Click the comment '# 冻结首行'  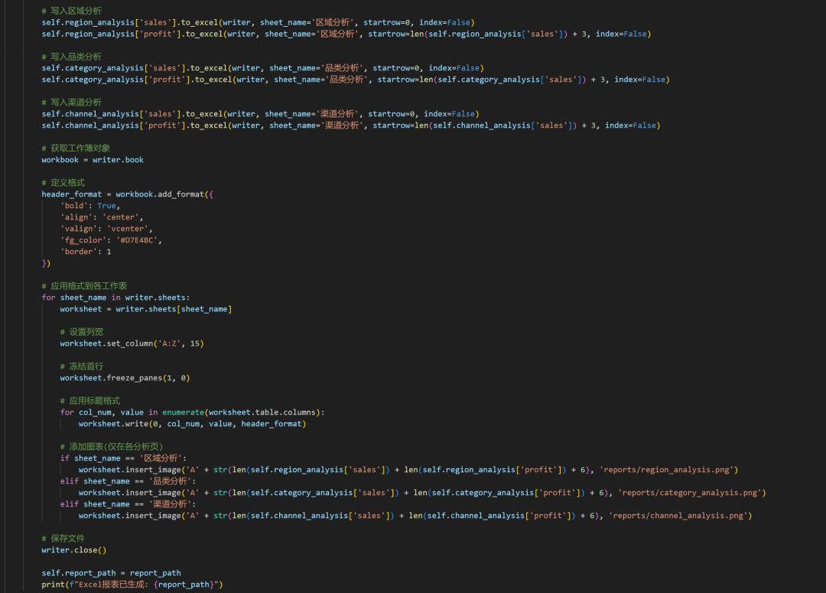click(x=81, y=367)
